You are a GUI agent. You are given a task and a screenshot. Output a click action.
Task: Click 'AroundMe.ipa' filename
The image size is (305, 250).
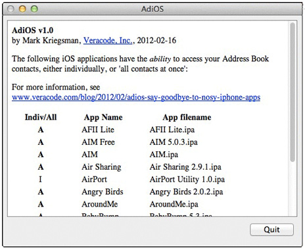(174, 205)
